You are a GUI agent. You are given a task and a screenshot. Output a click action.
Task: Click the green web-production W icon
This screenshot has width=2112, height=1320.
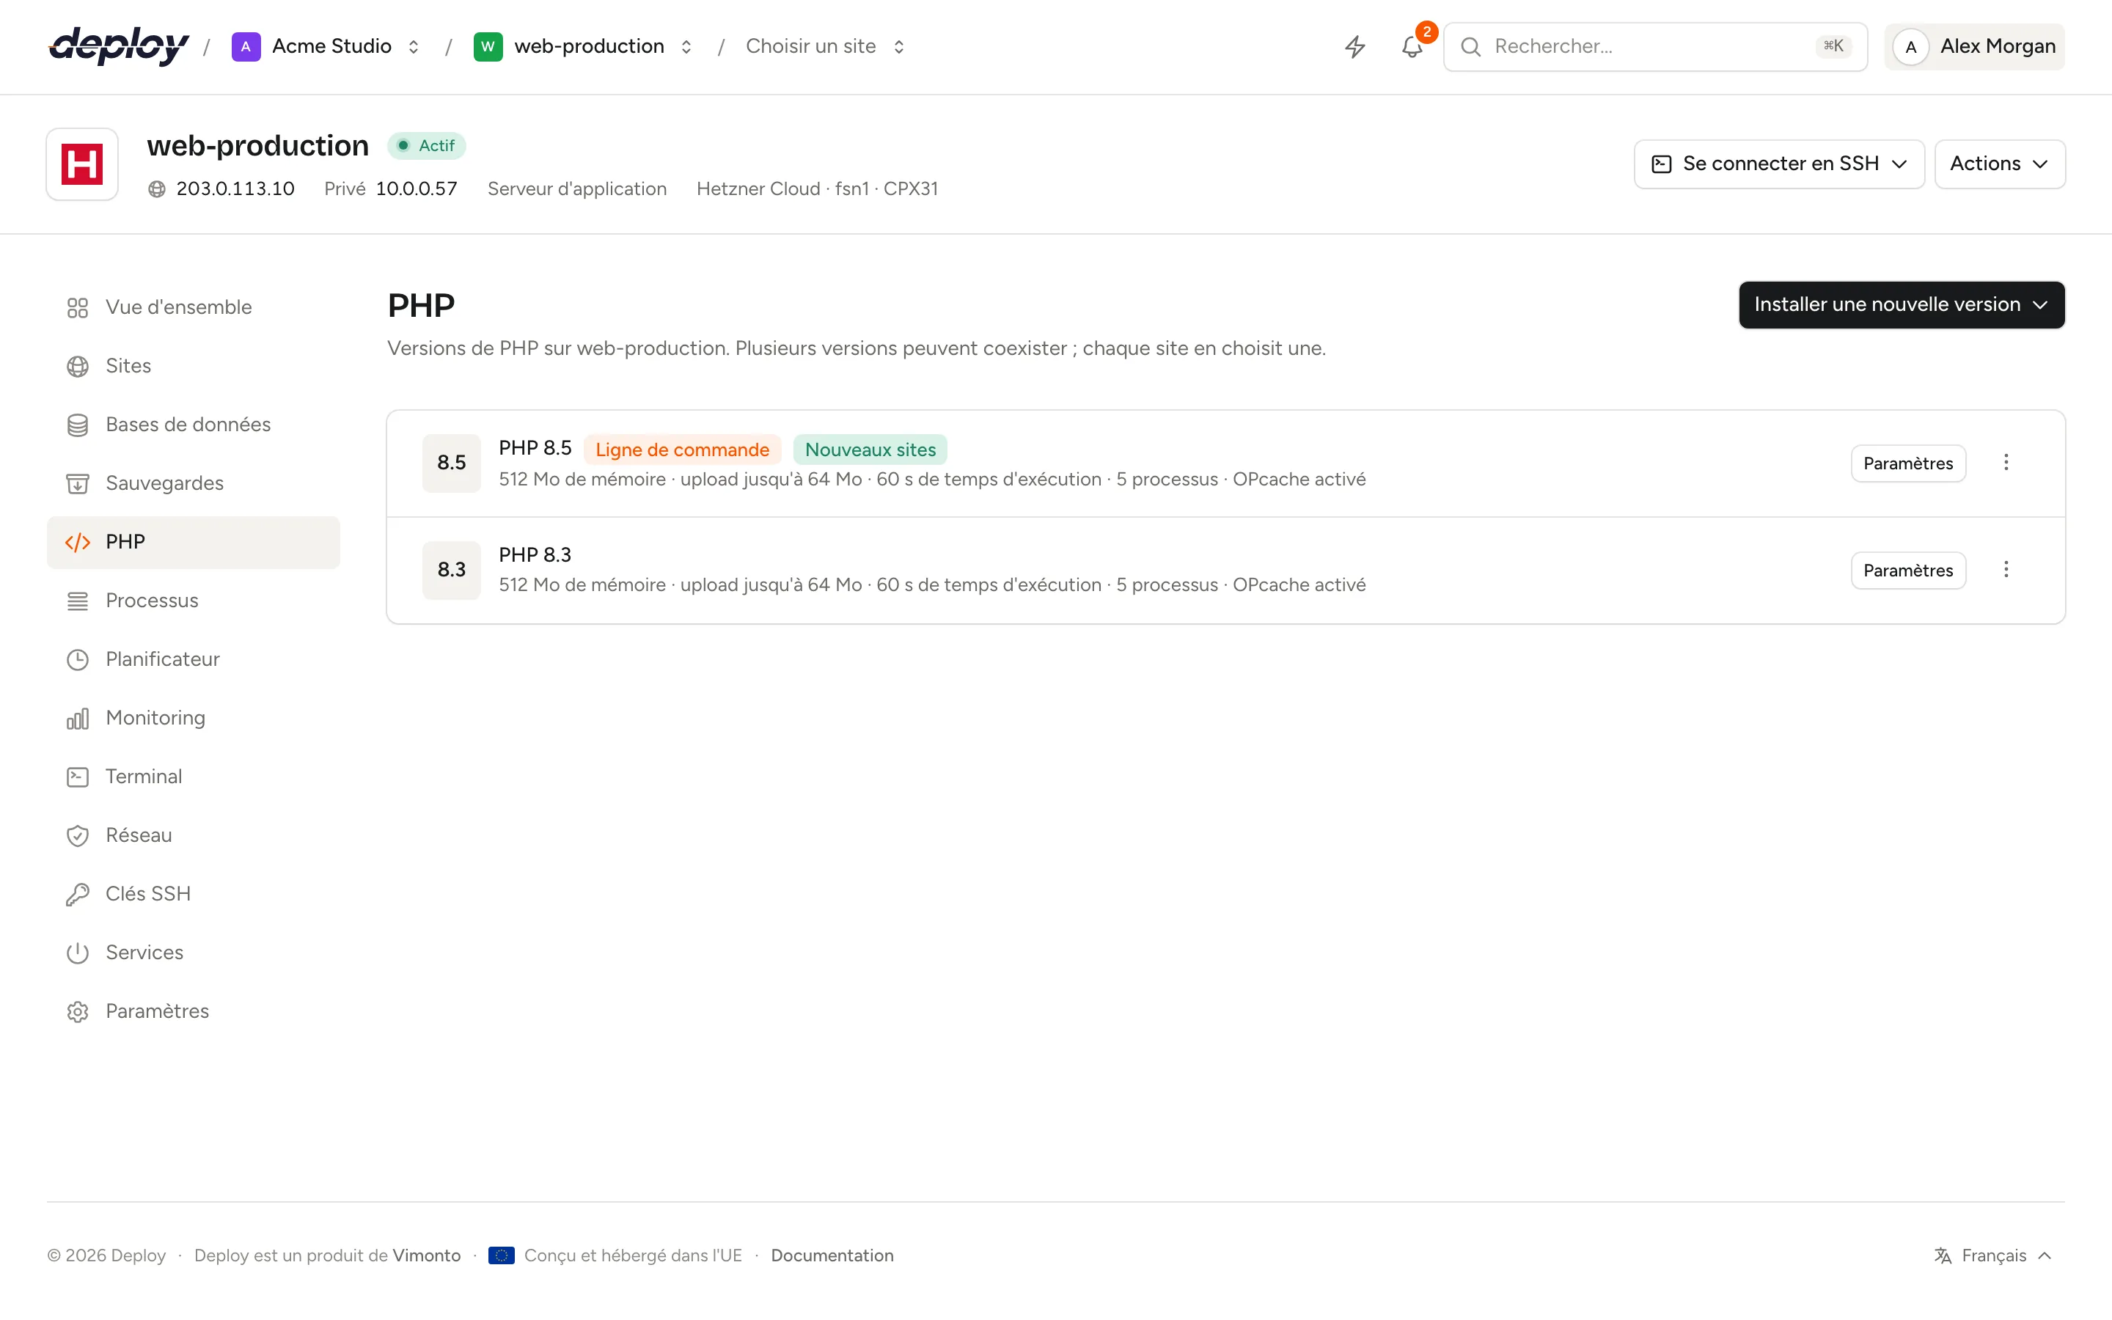tap(488, 46)
